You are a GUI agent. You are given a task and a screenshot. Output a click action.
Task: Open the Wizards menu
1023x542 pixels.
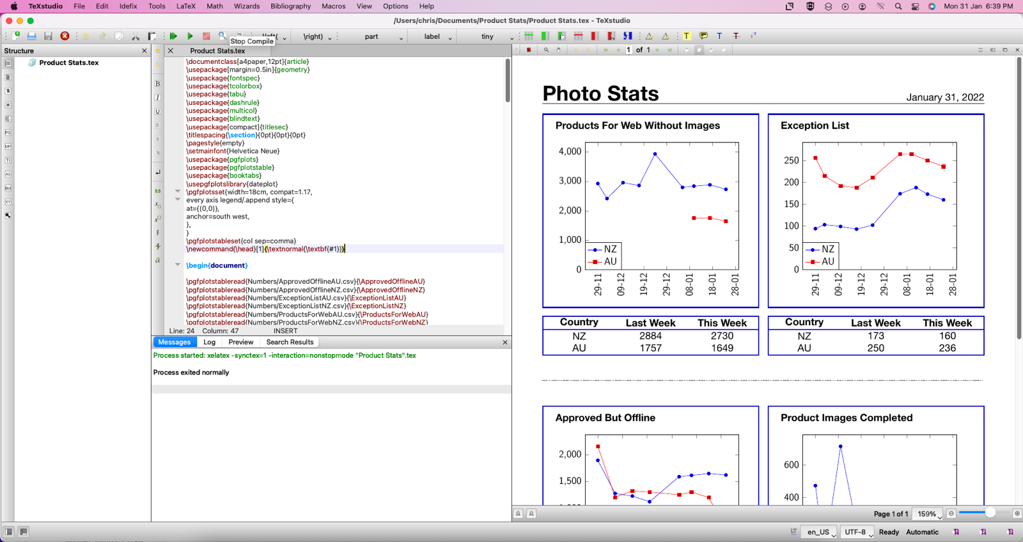pyautogui.click(x=246, y=6)
